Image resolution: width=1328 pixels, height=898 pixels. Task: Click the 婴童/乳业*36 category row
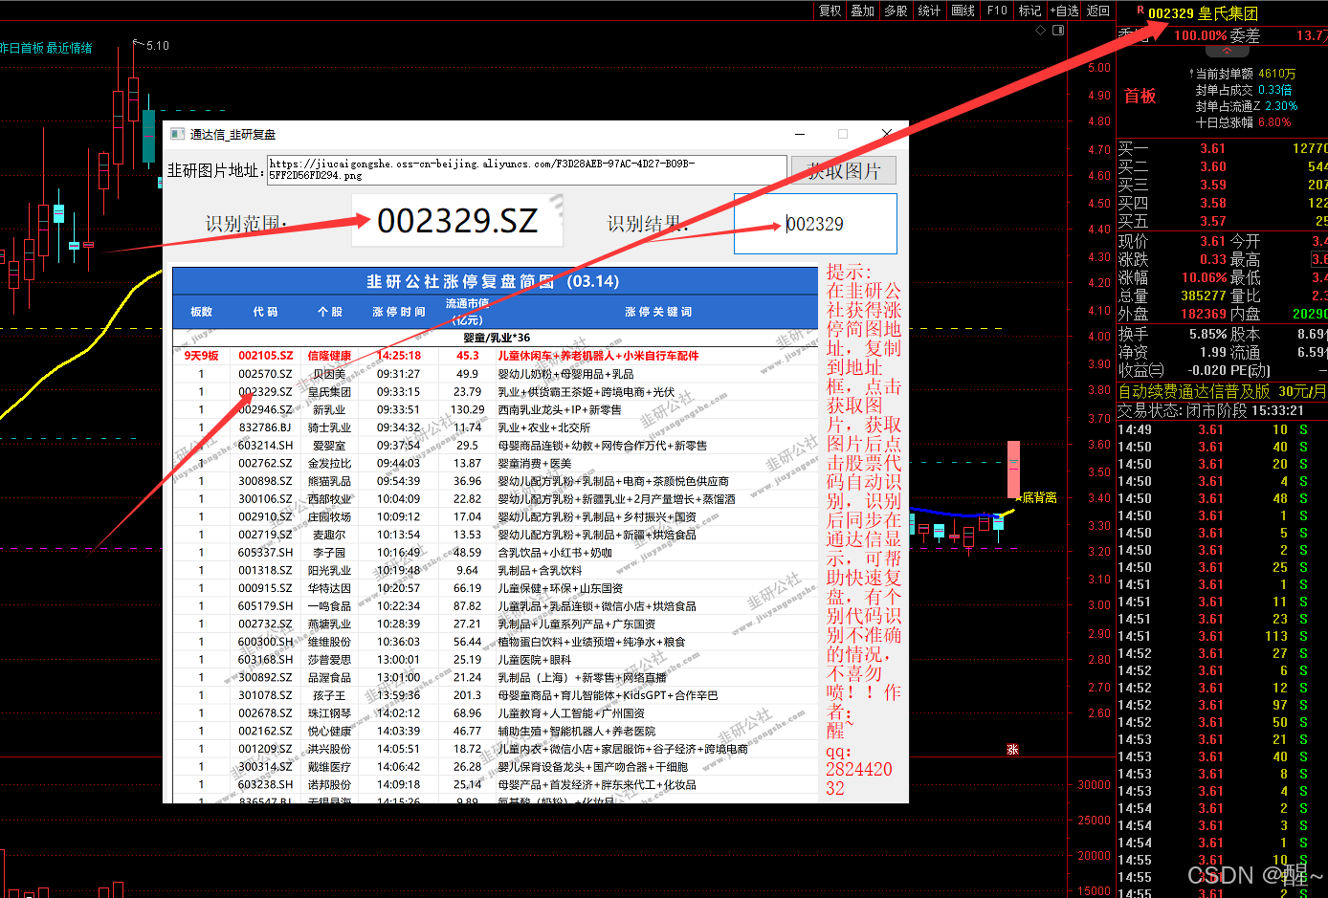tap(497, 338)
